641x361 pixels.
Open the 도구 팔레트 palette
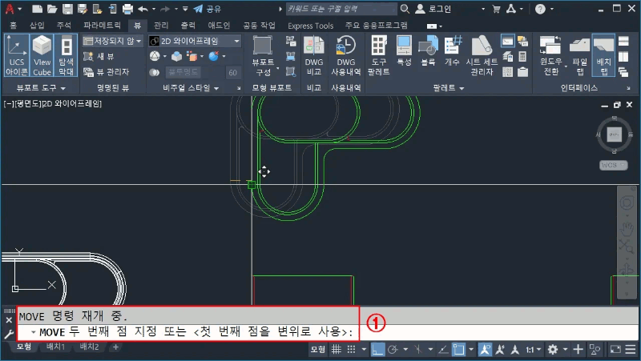click(380, 54)
